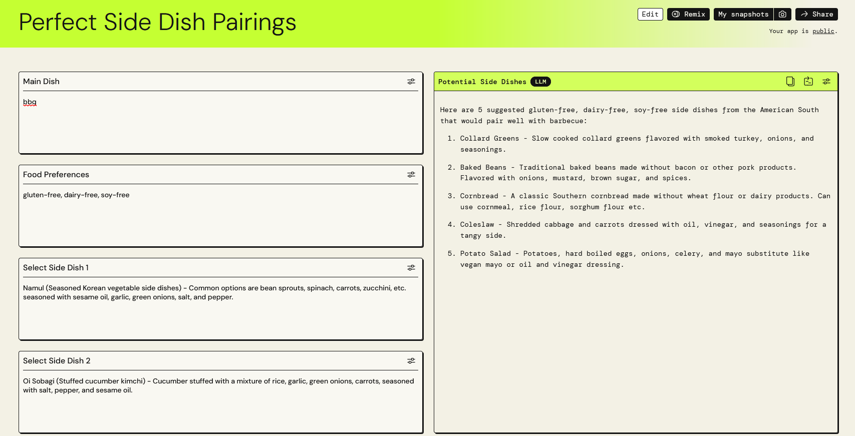Copy Potential Side Dishes output to clipboard
855x436 pixels.
click(x=790, y=82)
